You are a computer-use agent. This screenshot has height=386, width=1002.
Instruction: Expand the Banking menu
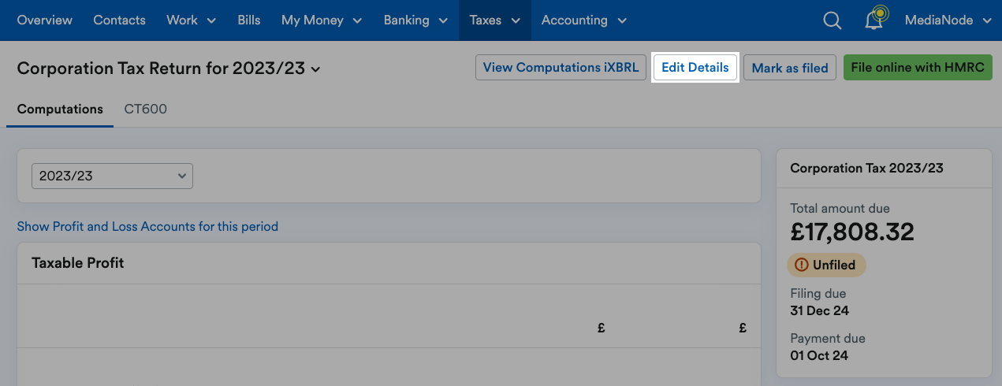pyautogui.click(x=415, y=20)
